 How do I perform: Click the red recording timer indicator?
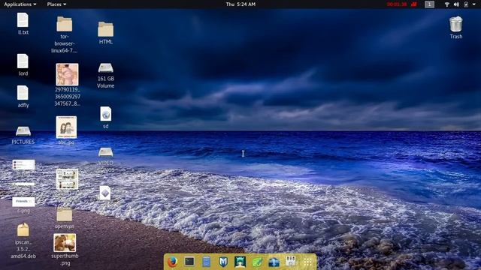[397, 4]
